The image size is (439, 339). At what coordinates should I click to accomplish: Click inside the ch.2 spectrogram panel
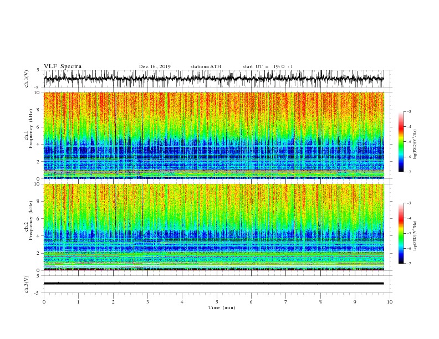(x=213, y=227)
